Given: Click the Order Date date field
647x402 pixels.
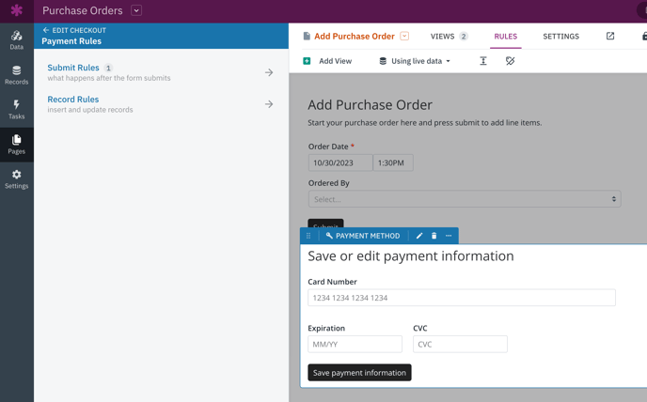Looking at the screenshot, I should 340,162.
